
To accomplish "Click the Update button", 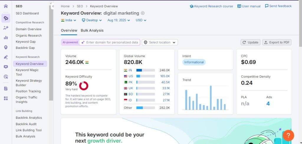I will 250,42.
